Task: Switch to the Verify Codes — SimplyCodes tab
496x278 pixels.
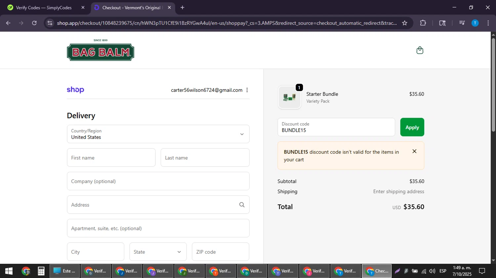Action: pos(44,8)
